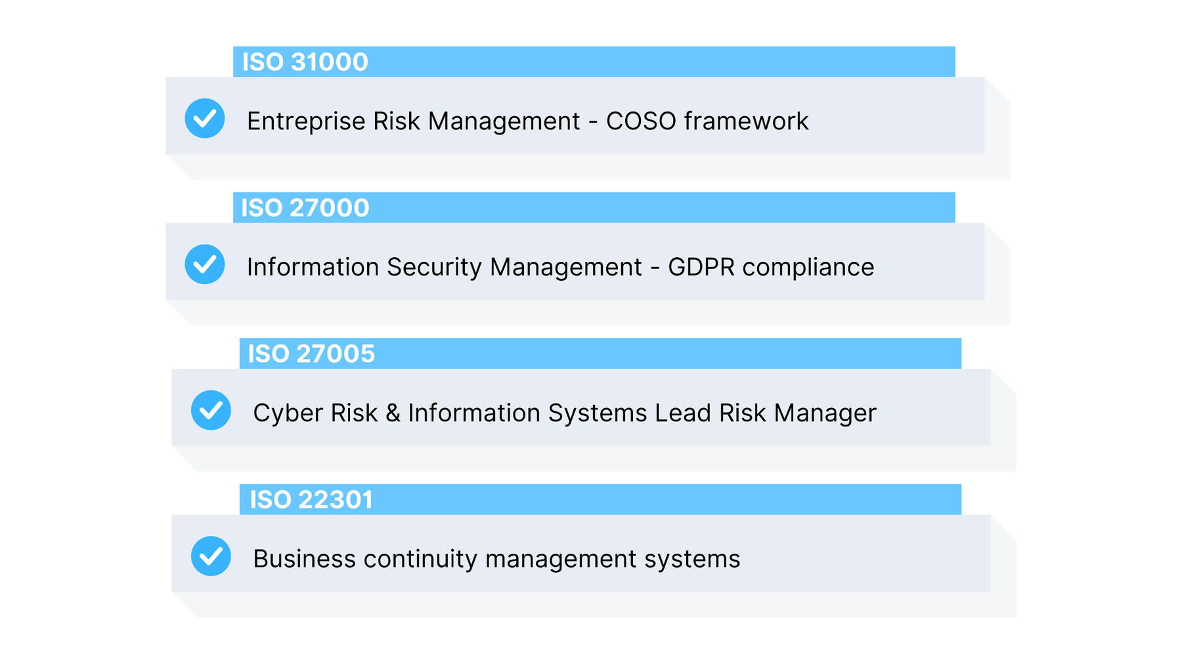Toggle the check circle next to Cyber Risk
The image size is (1182, 664).
point(211,410)
